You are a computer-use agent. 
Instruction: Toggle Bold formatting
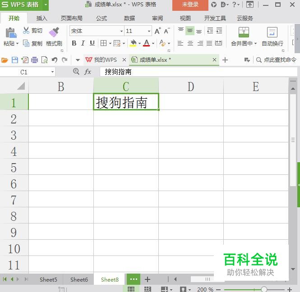74,43
